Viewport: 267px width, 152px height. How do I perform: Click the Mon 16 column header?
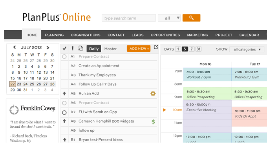point(205,64)
